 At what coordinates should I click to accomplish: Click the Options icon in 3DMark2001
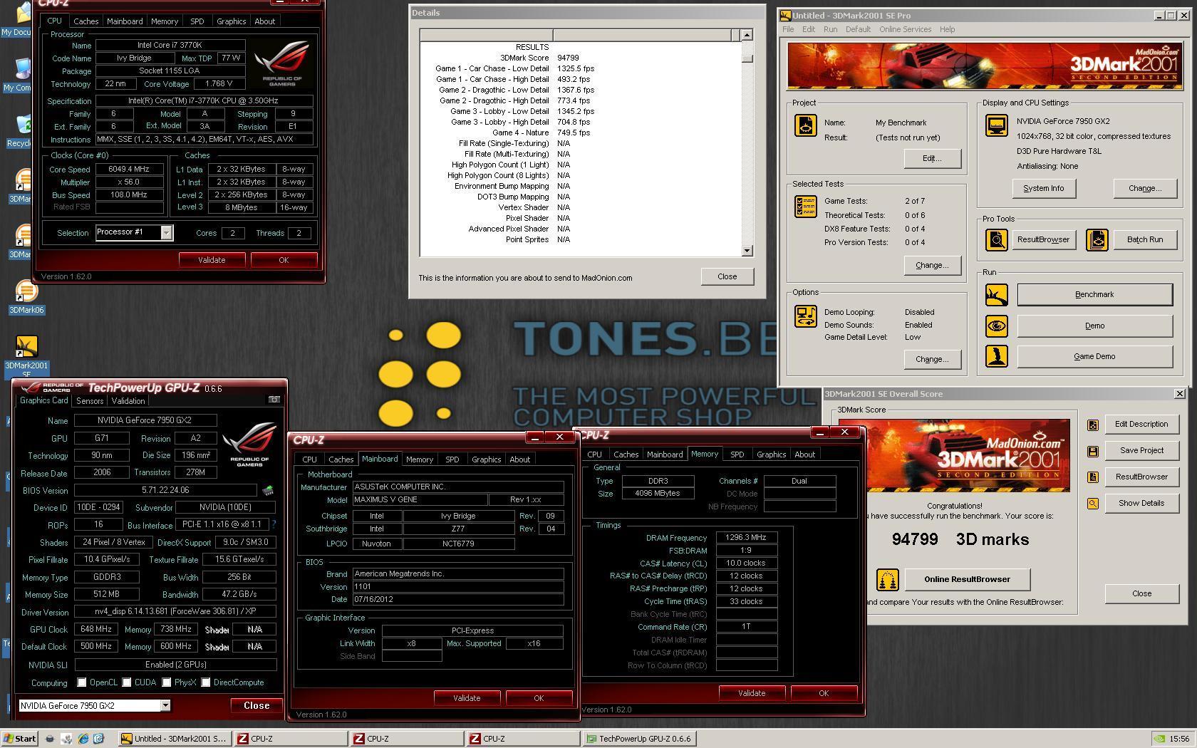click(x=805, y=316)
